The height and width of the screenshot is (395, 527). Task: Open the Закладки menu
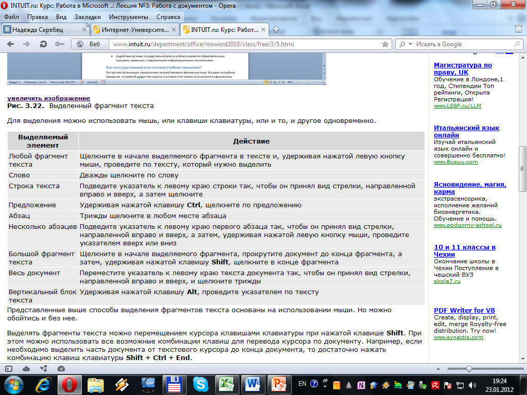[87, 17]
